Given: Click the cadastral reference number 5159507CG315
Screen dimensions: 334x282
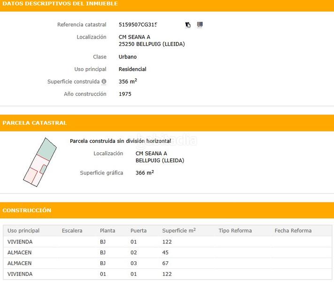Looking at the screenshot, I should (138, 25).
